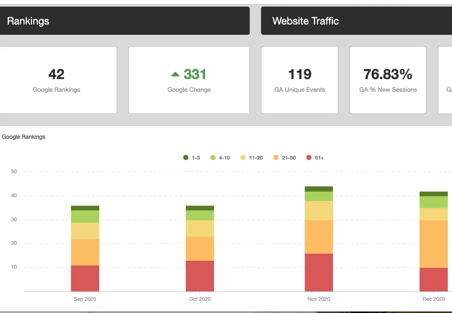
Task: Click the Dec 2020 axis label
Action: 434,299
